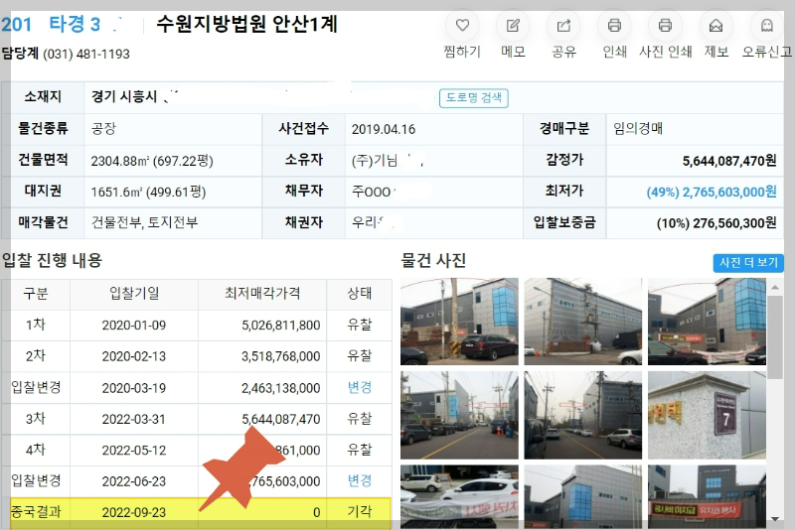Click 유찰 status in 4차 row

click(360, 450)
